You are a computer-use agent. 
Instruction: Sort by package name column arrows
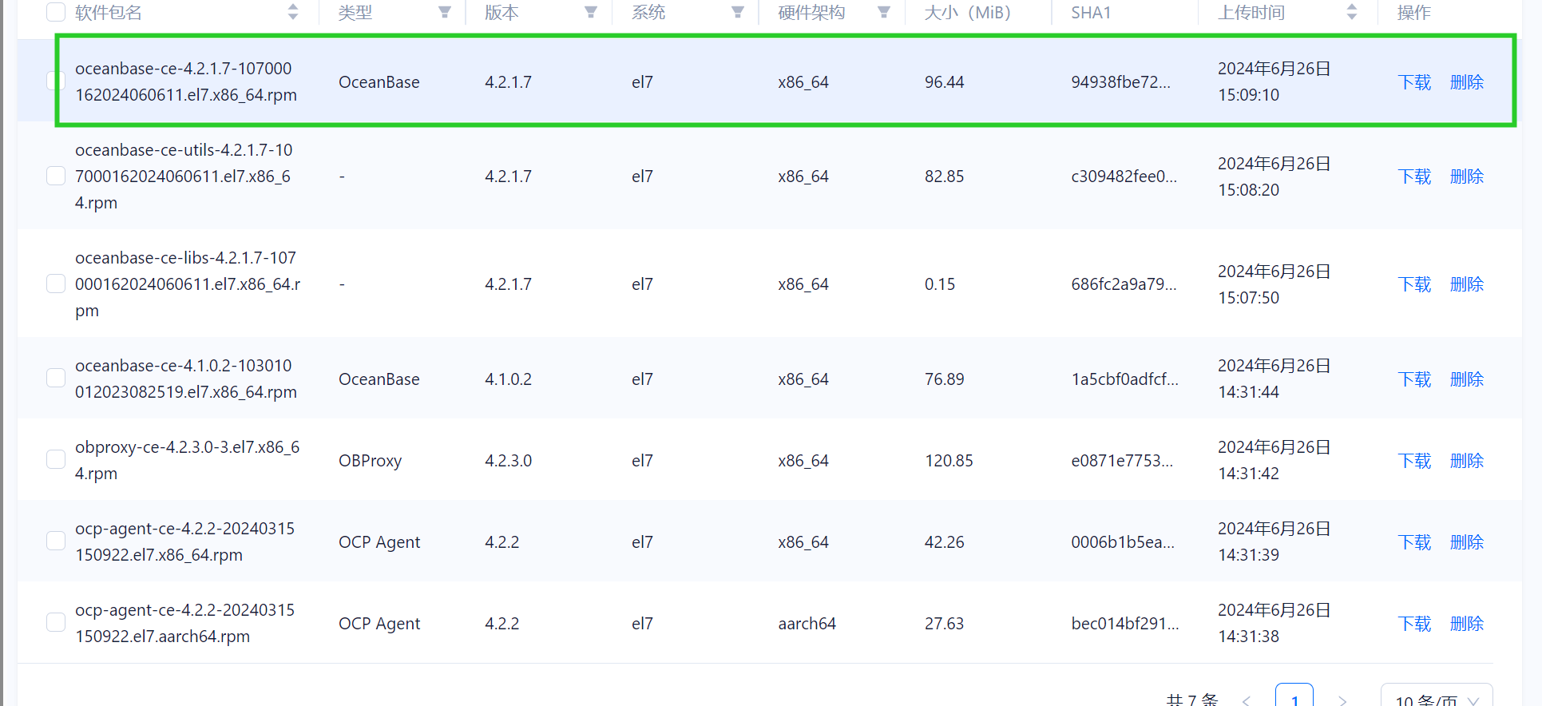pos(293,12)
